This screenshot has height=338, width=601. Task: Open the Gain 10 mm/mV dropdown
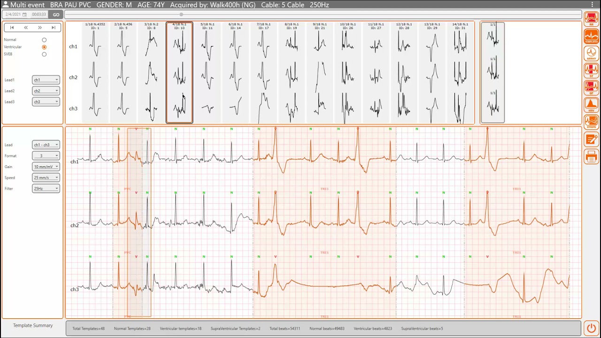(x=46, y=167)
